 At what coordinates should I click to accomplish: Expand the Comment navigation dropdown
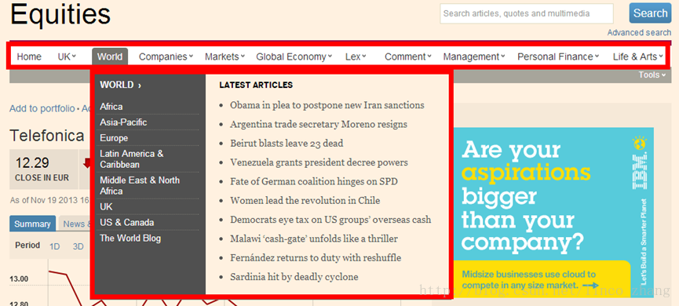click(x=408, y=56)
